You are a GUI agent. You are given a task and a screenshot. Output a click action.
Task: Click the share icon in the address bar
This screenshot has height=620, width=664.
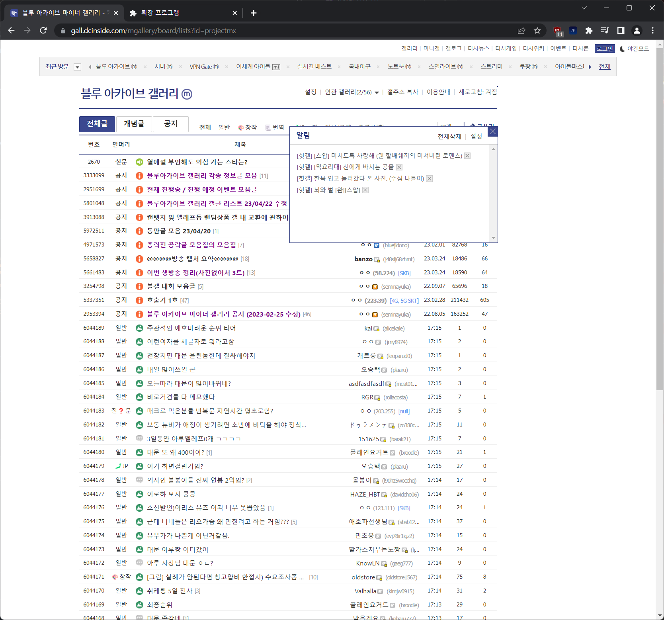(x=521, y=30)
